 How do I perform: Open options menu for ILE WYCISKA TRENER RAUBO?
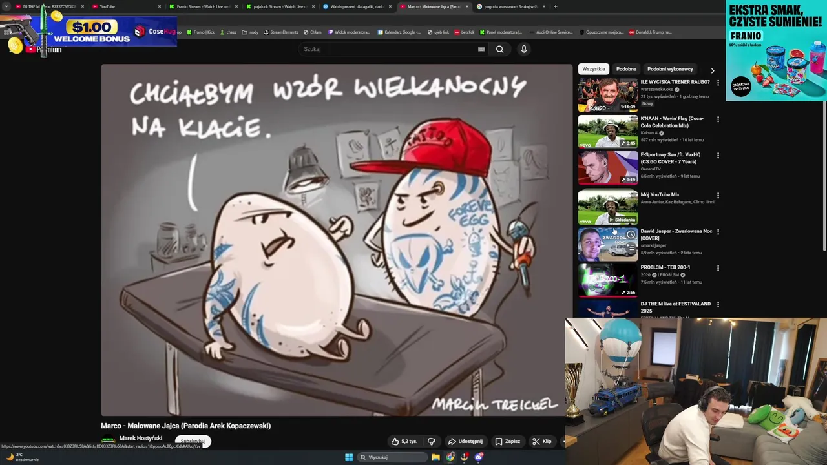click(718, 83)
